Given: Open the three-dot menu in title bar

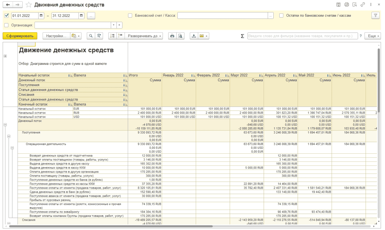Looking at the screenshot, I should (x=371, y=5).
